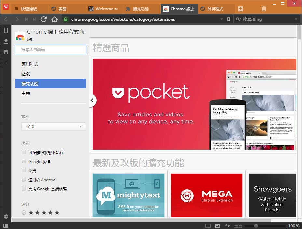Click the green site security padlock

66,19
